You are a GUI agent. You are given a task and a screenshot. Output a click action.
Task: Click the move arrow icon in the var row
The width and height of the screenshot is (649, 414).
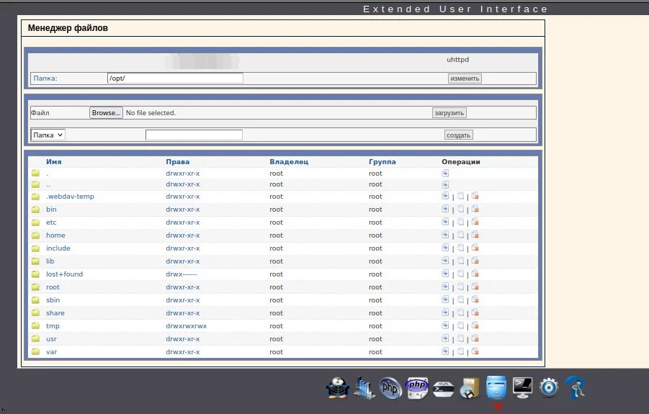(x=445, y=351)
